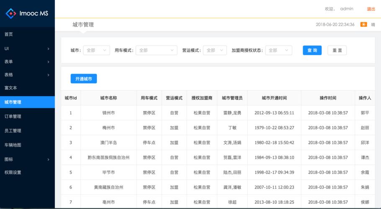The height and width of the screenshot is (209, 381).
Task: Select the 毕节市 city name cell
Action: pos(108,172)
